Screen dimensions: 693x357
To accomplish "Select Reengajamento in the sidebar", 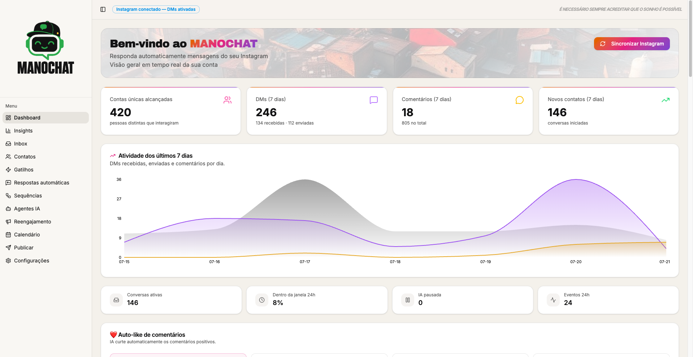I will click(x=46, y=222).
